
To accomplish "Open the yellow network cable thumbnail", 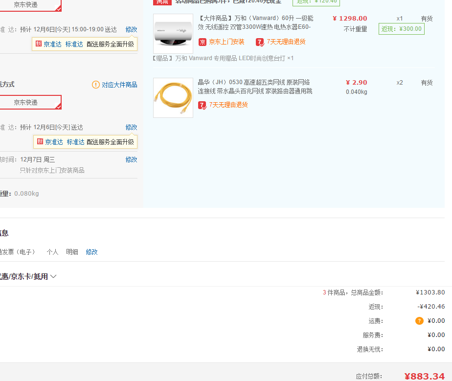I will (x=173, y=98).
